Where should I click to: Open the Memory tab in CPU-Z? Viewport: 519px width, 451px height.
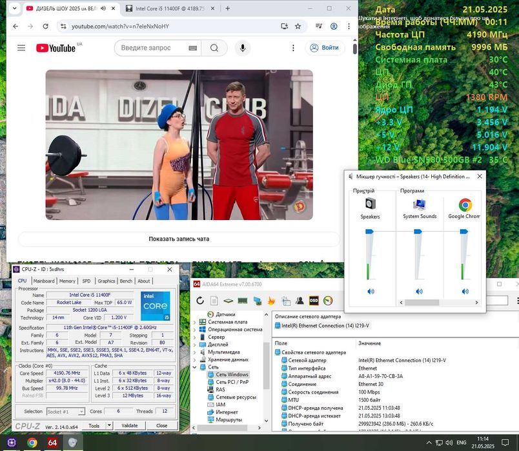(x=67, y=281)
